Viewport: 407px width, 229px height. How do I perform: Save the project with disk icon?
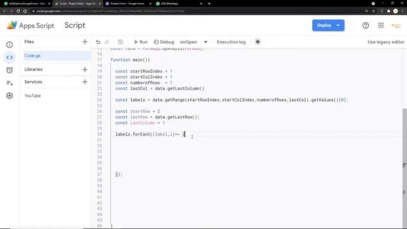[x=120, y=42]
